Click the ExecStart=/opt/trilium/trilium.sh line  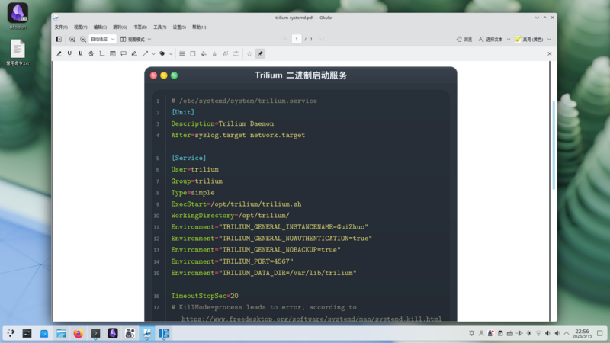236,204
